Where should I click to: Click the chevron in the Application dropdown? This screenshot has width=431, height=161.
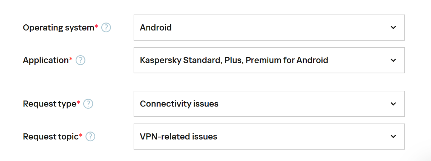pyautogui.click(x=393, y=60)
